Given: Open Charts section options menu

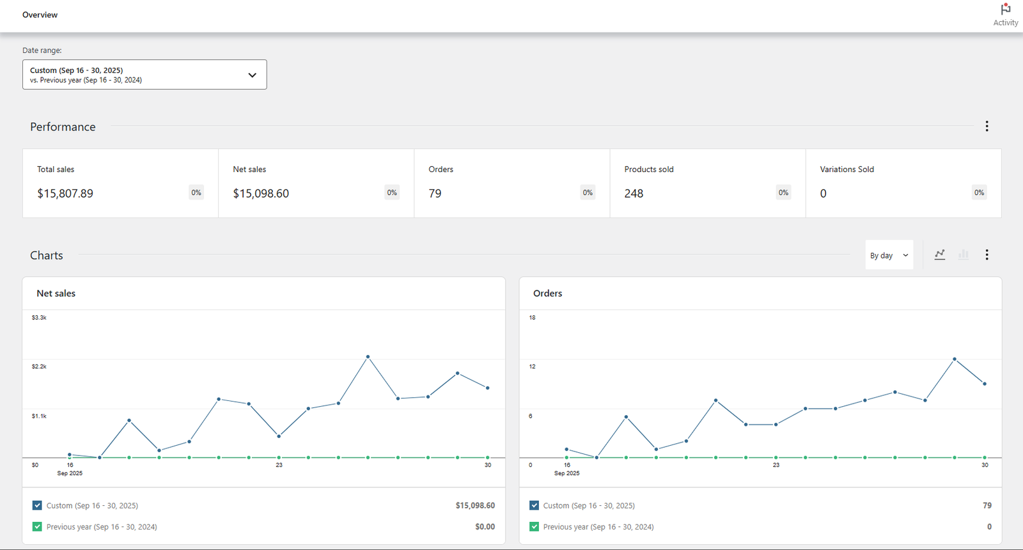Looking at the screenshot, I should click(x=987, y=255).
